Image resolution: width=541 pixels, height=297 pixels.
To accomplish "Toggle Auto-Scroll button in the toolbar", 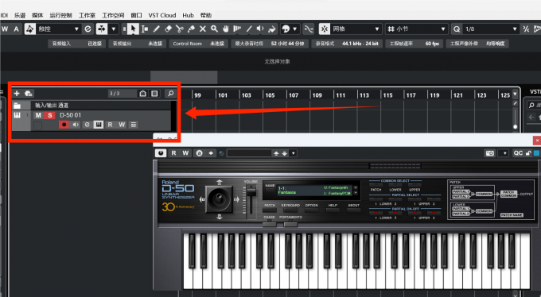I will [102, 29].
